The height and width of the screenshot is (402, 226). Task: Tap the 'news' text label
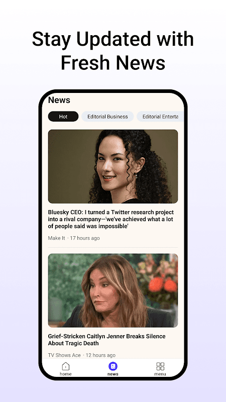112,374
